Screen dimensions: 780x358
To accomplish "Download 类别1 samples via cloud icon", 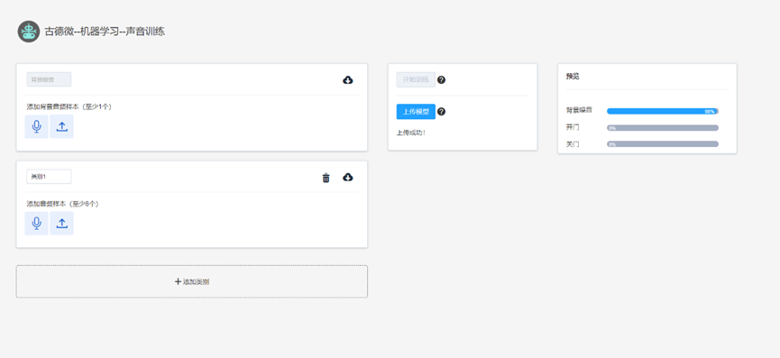I will click(348, 177).
